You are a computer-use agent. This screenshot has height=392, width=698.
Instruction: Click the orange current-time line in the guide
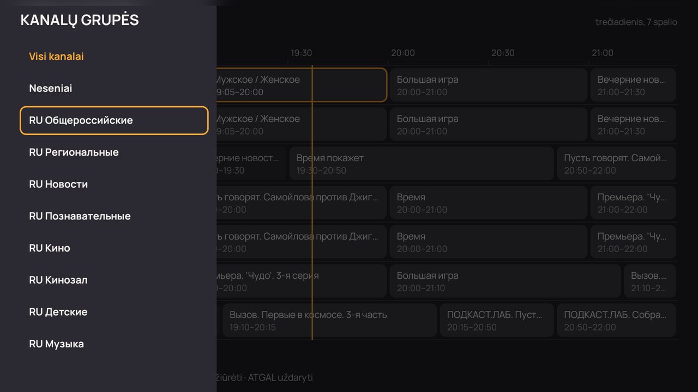[312, 203]
